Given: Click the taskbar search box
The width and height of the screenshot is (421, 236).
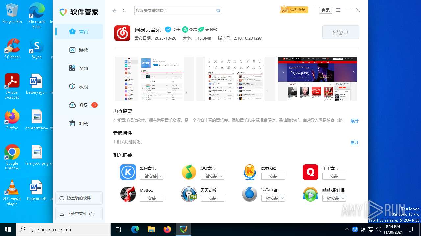Looking at the screenshot, I should pos(63,229).
